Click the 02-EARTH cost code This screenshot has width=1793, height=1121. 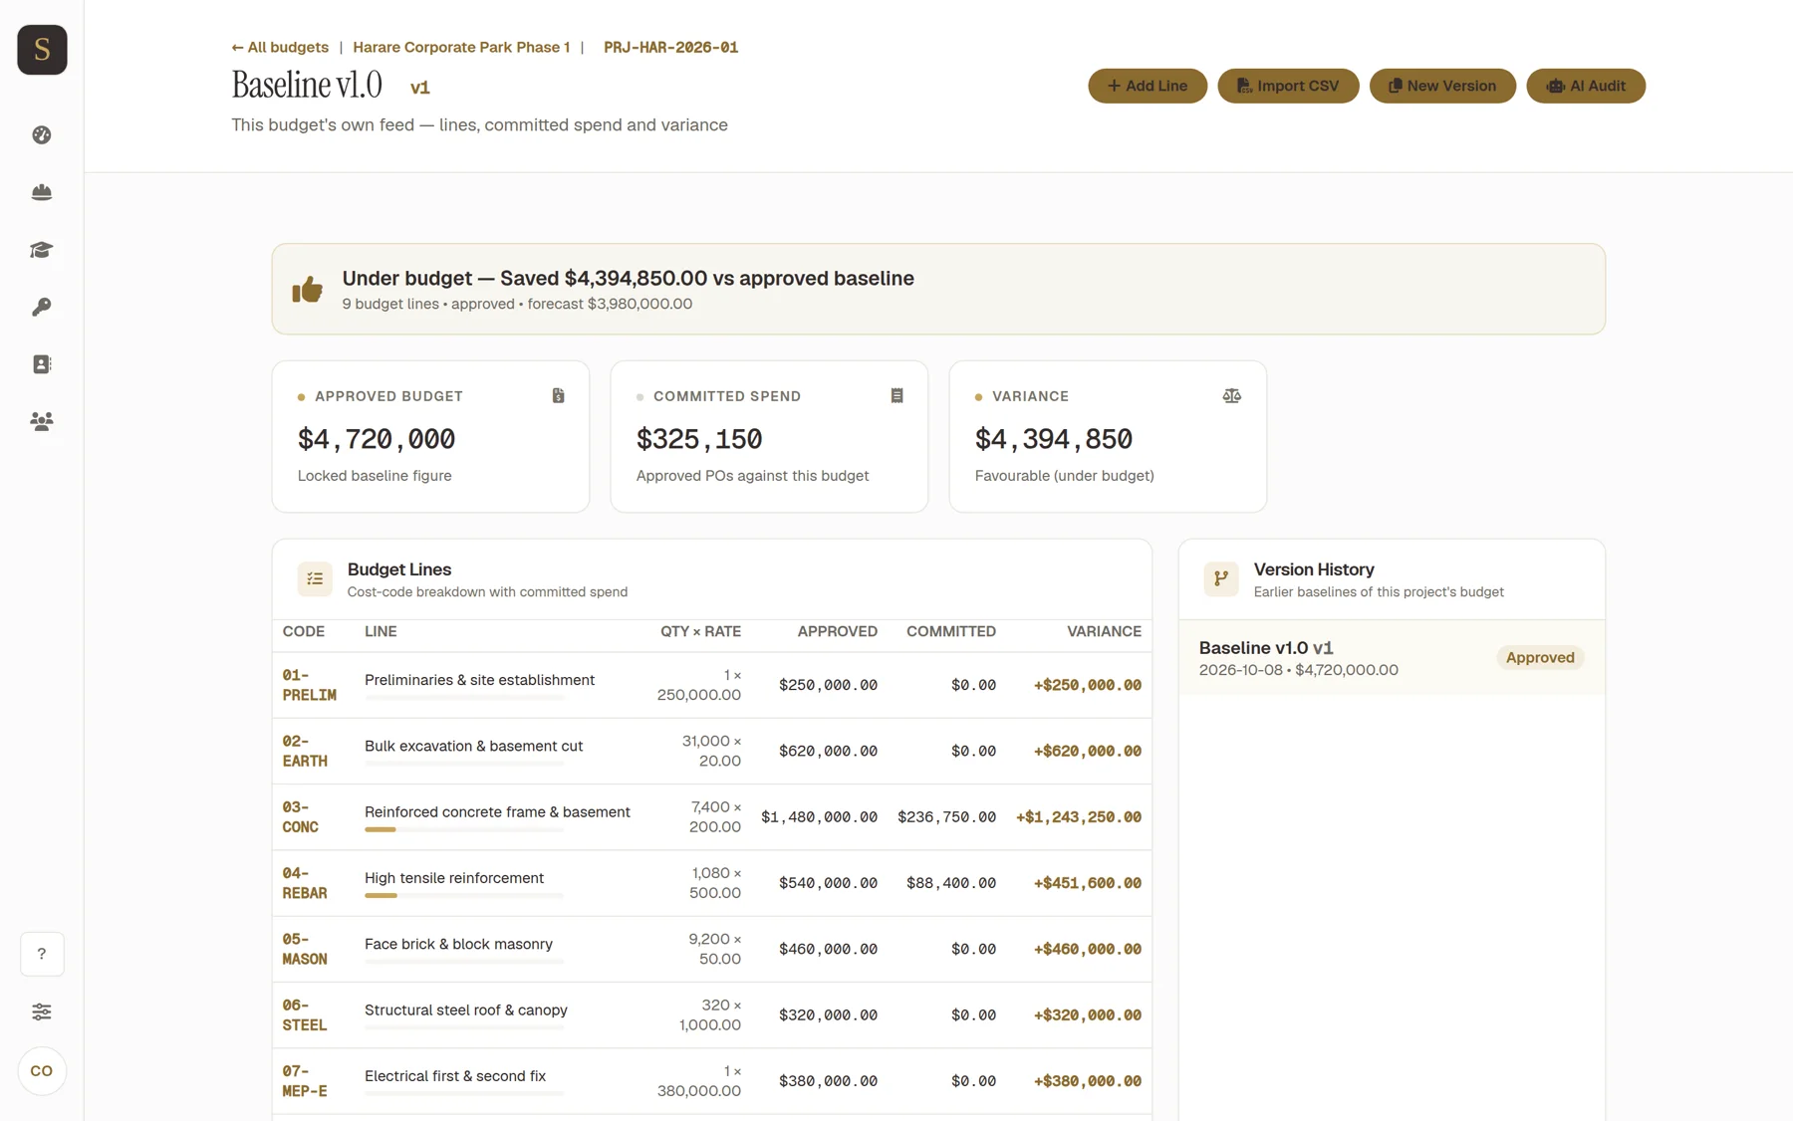305,751
